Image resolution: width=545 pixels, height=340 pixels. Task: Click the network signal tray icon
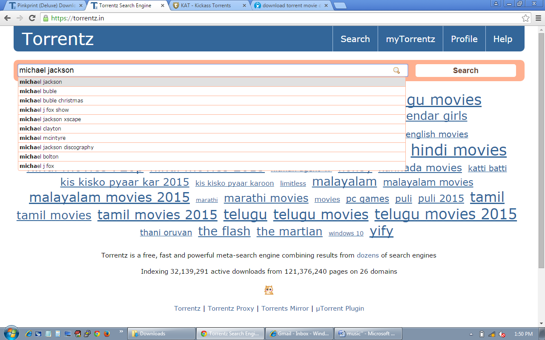pyautogui.click(x=492, y=334)
